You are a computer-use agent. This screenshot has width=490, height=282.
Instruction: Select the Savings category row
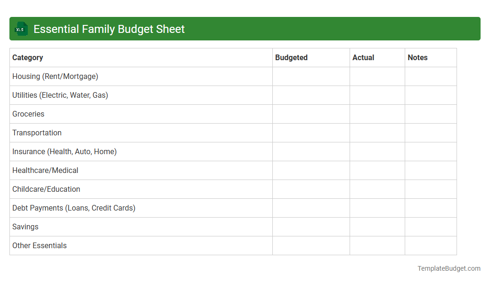point(25,227)
